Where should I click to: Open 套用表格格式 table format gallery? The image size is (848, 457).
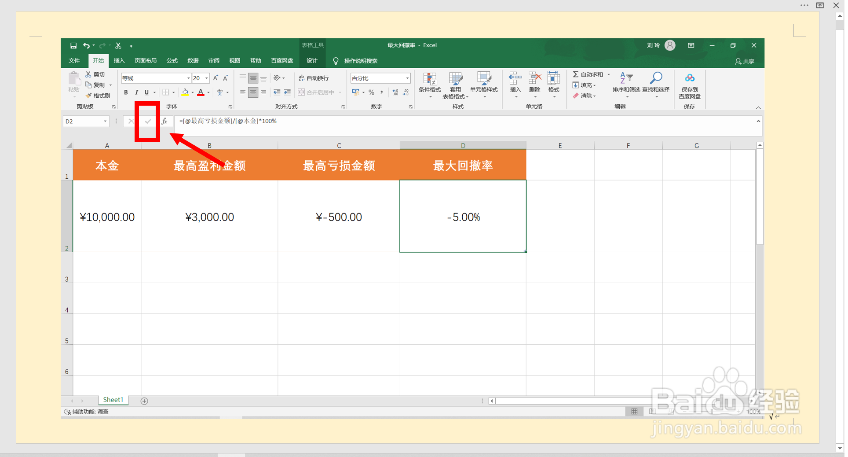click(455, 85)
